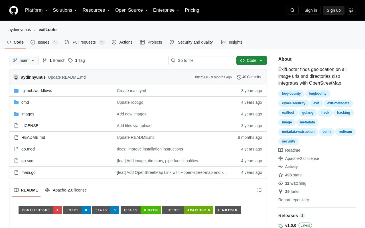This screenshot has height=228, width=365.
Task: Click the Apache-2.0 license badge
Action: coord(188,210)
